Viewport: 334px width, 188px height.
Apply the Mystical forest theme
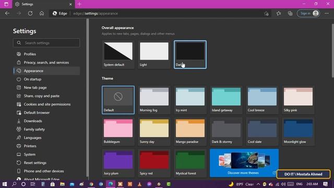[190, 163]
